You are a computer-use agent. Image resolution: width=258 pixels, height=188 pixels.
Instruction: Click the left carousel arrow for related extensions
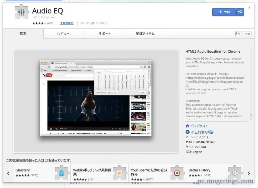click(8, 173)
